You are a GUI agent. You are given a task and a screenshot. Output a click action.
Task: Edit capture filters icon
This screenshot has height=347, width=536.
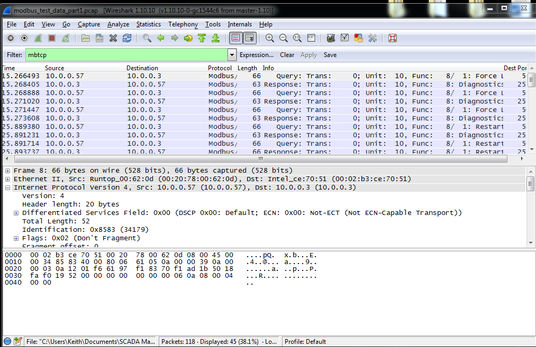click(331, 38)
